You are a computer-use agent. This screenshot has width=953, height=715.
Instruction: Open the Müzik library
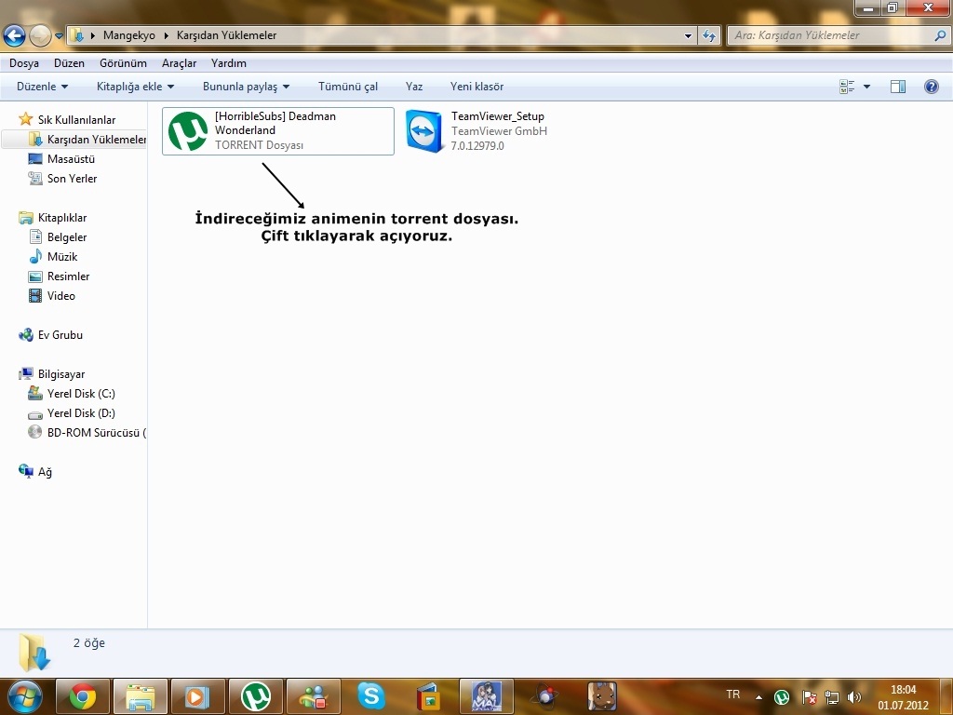click(x=62, y=257)
